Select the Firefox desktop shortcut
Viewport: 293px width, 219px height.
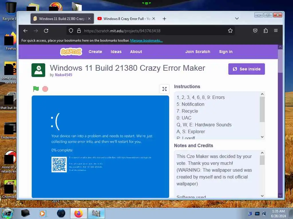click(10, 41)
